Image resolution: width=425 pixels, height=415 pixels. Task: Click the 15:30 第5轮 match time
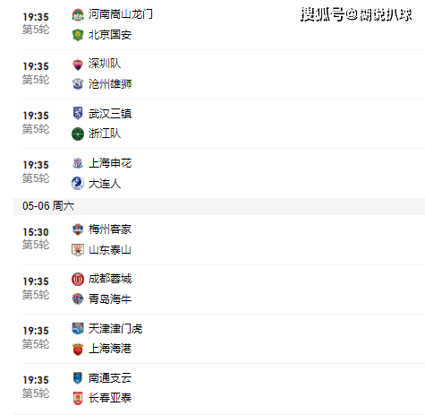tap(36, 238)
